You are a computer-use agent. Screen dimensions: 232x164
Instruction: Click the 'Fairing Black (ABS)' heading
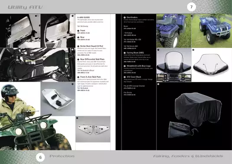point(135,52)
